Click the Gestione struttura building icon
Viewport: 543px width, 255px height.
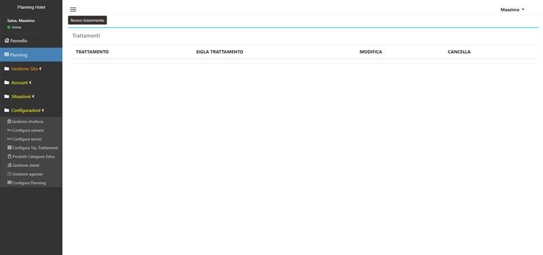click(10, 121)
